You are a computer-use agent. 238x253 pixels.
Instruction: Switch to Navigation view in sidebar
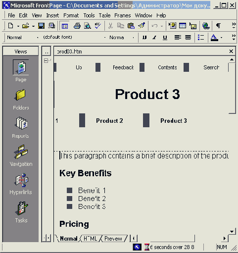coord(21,152)
